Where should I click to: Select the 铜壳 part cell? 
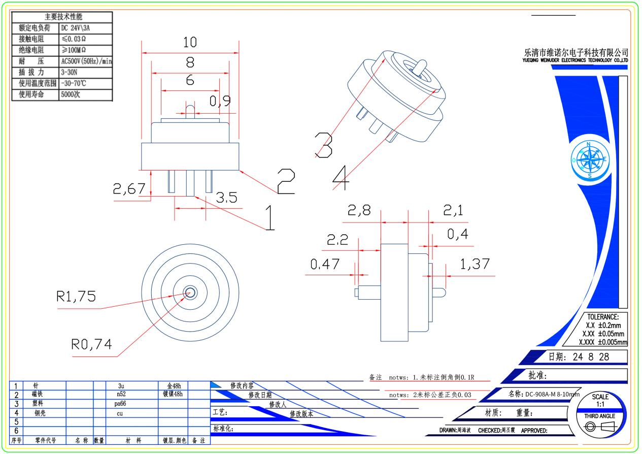39,413
